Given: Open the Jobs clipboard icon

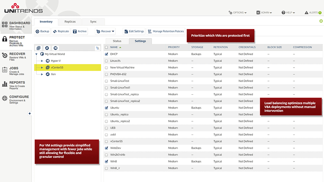Looking at the screenshot, I should pyautogui.click(x=5, y=69).
